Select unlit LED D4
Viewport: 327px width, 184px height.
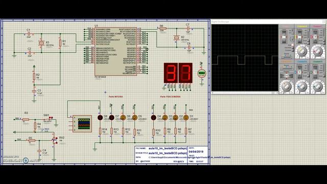(x=153, y=118)
